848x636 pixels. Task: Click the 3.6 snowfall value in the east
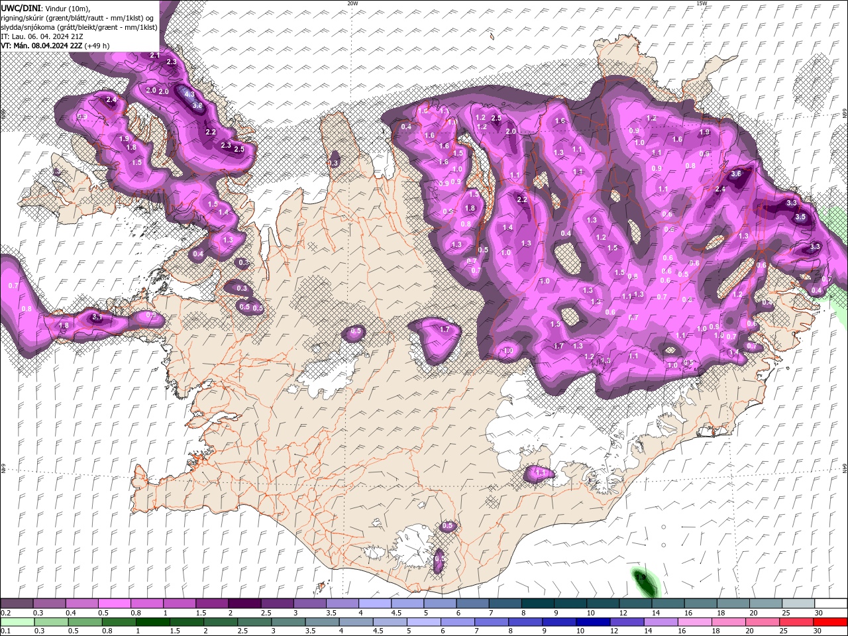pyautogui.click(x=736, y=174)
